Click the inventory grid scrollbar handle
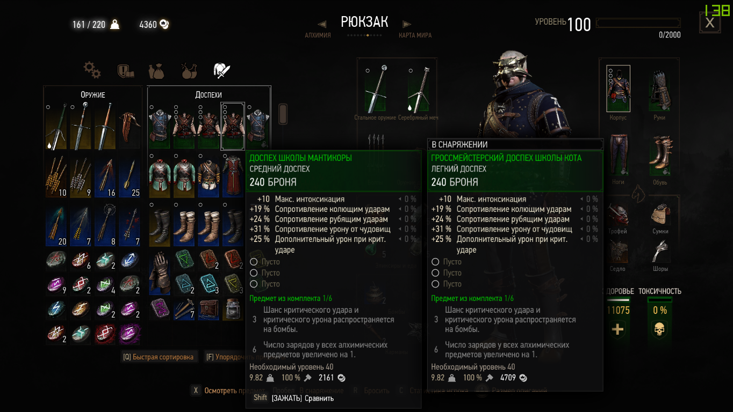The height and width of the screenshot is (412, 733). (x=283, y=113)
